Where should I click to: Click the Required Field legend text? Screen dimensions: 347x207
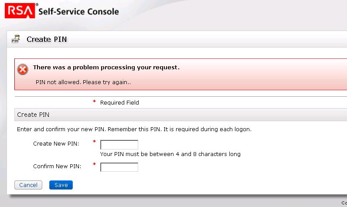pos(119,103)
